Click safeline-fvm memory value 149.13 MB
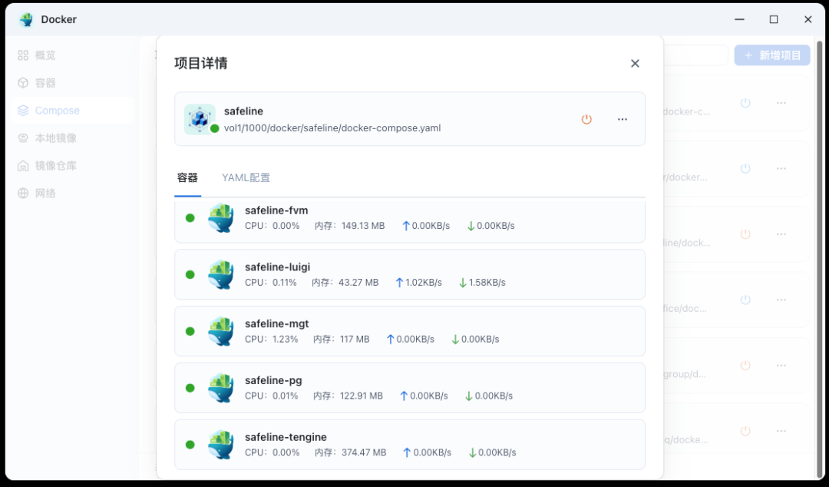Viewport: 829px width, 487px height. (x=363, y=226)
